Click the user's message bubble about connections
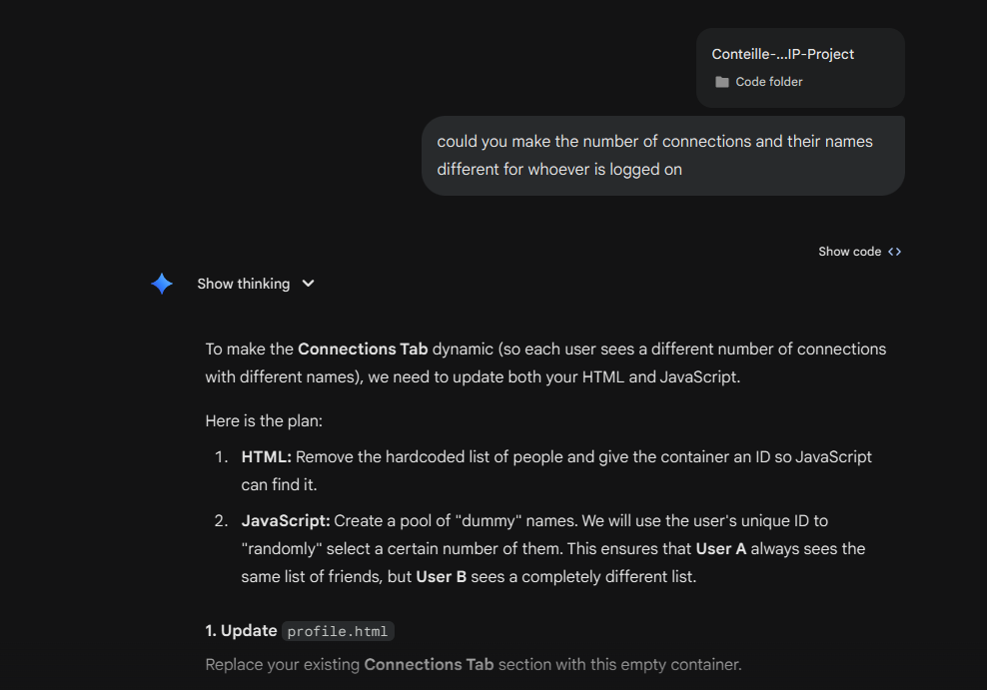Viewport: 987px width, 690px height. (x=662, y=155)
